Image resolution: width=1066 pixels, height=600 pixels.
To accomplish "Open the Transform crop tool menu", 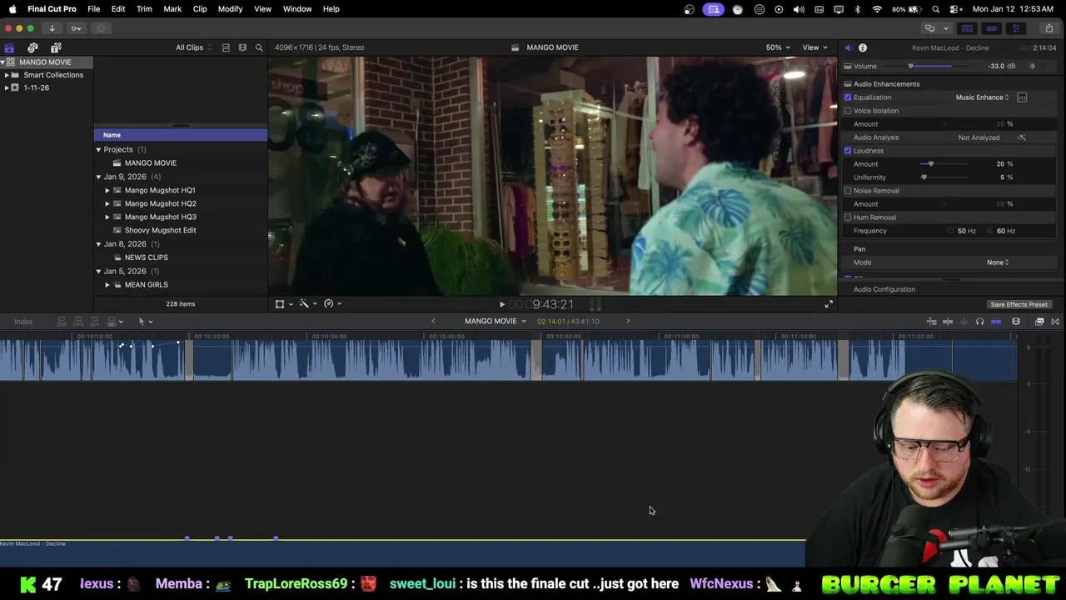I will 283,304.
